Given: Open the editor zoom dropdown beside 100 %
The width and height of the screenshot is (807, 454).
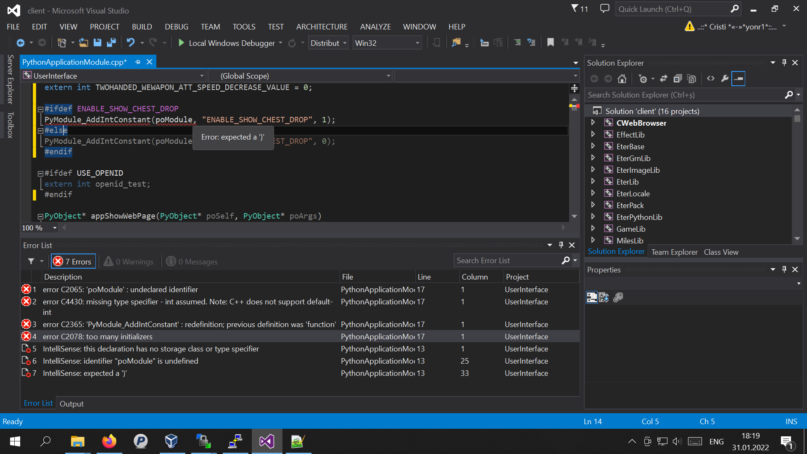Looking at the screenshot, I should [55, 228].
